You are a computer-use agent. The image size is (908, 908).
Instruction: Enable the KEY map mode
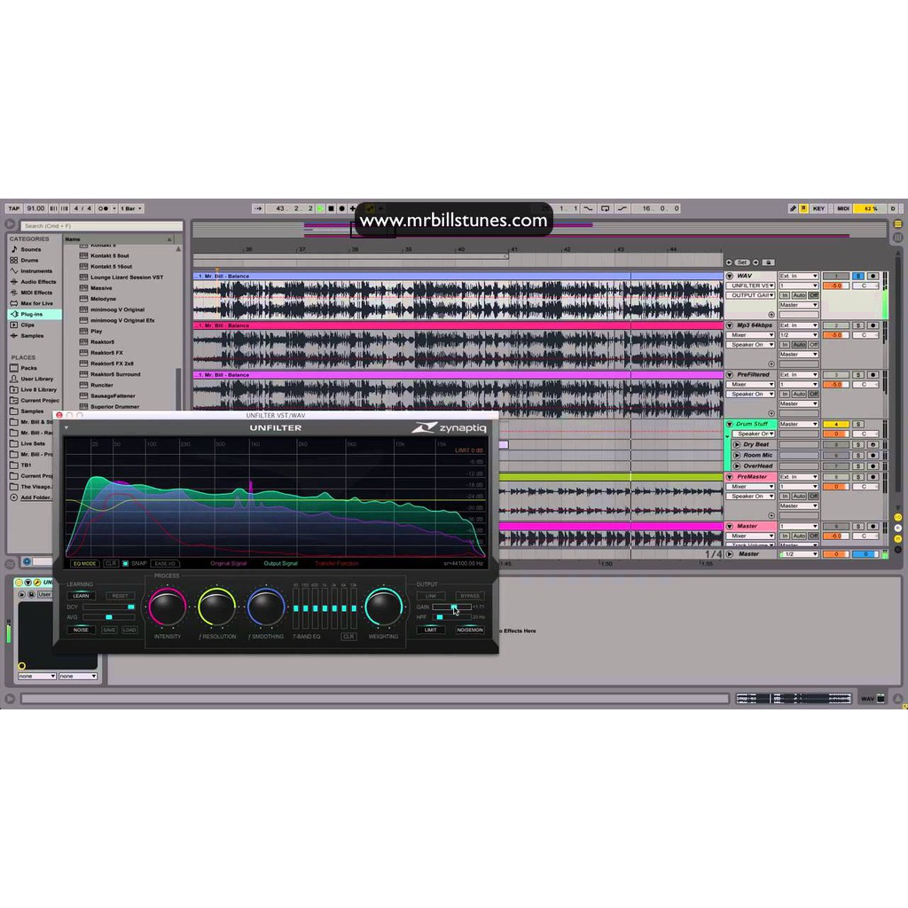pyautogui.click(x=818, y=208)
